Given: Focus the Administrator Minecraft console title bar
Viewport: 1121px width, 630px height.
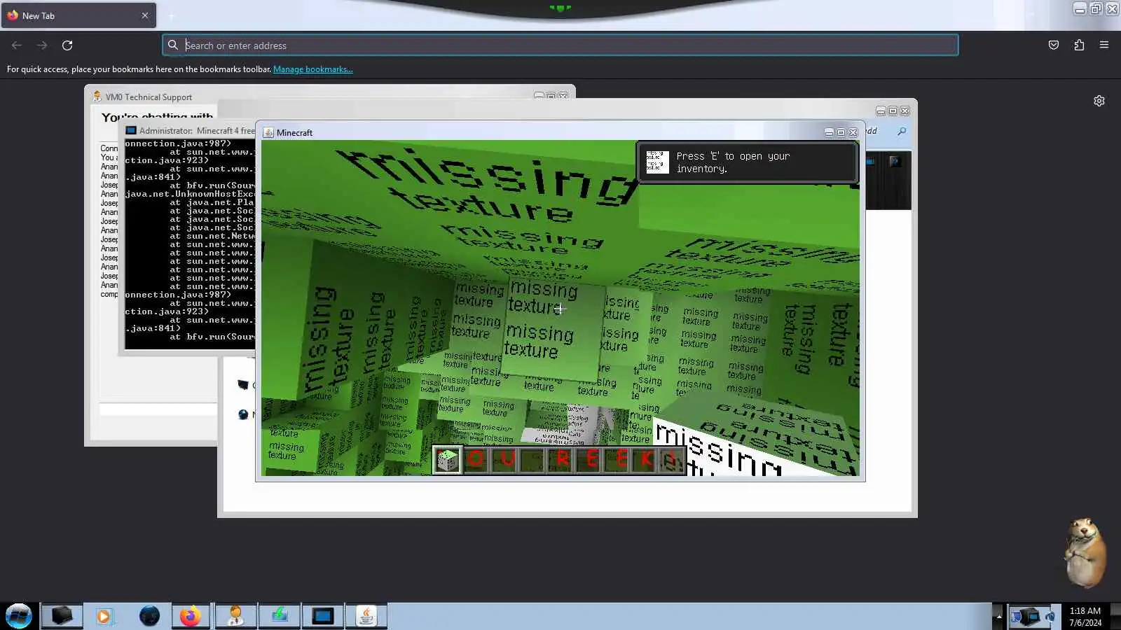Looking at the screenshot, I should pos(190,131).
